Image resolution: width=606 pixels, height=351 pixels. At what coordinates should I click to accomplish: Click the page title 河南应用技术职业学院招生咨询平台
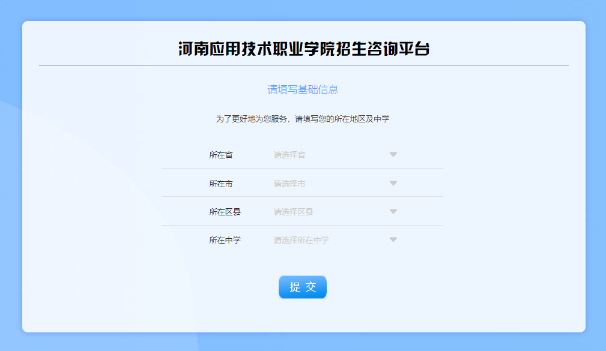pos(304,49)
